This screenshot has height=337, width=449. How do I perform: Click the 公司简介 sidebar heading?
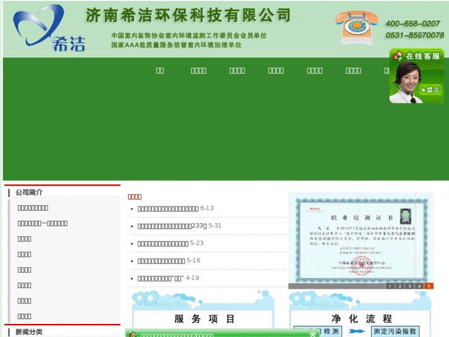pos(28,192)
